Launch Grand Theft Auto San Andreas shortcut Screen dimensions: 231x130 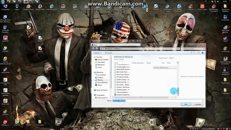click(225, 61)
